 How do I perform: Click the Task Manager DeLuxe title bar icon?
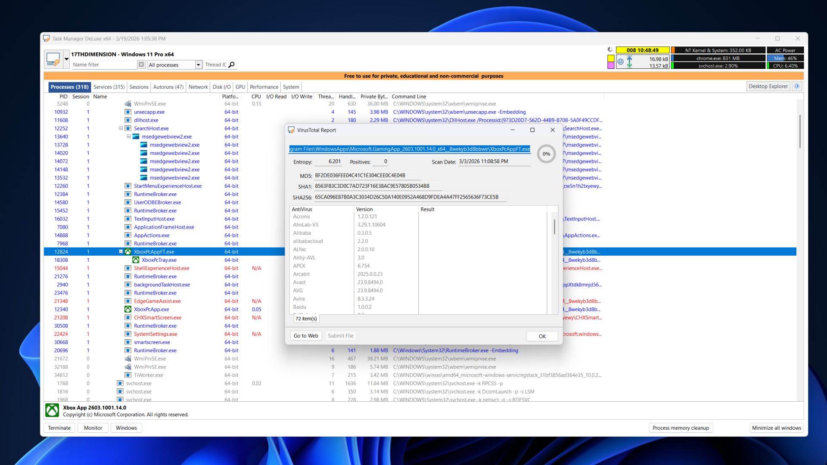click(x=47, y=38)
